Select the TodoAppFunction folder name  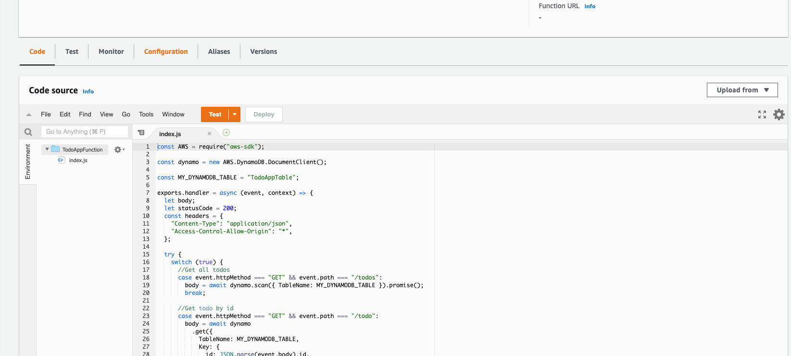point(82,150)
